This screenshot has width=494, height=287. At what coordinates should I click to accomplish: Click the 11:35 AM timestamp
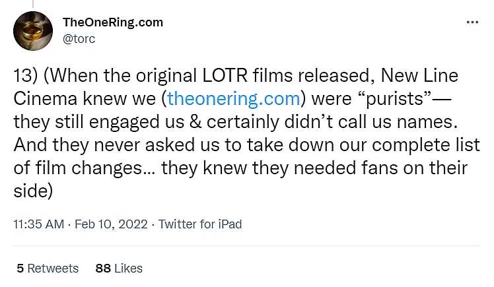[x=39, y=224]
